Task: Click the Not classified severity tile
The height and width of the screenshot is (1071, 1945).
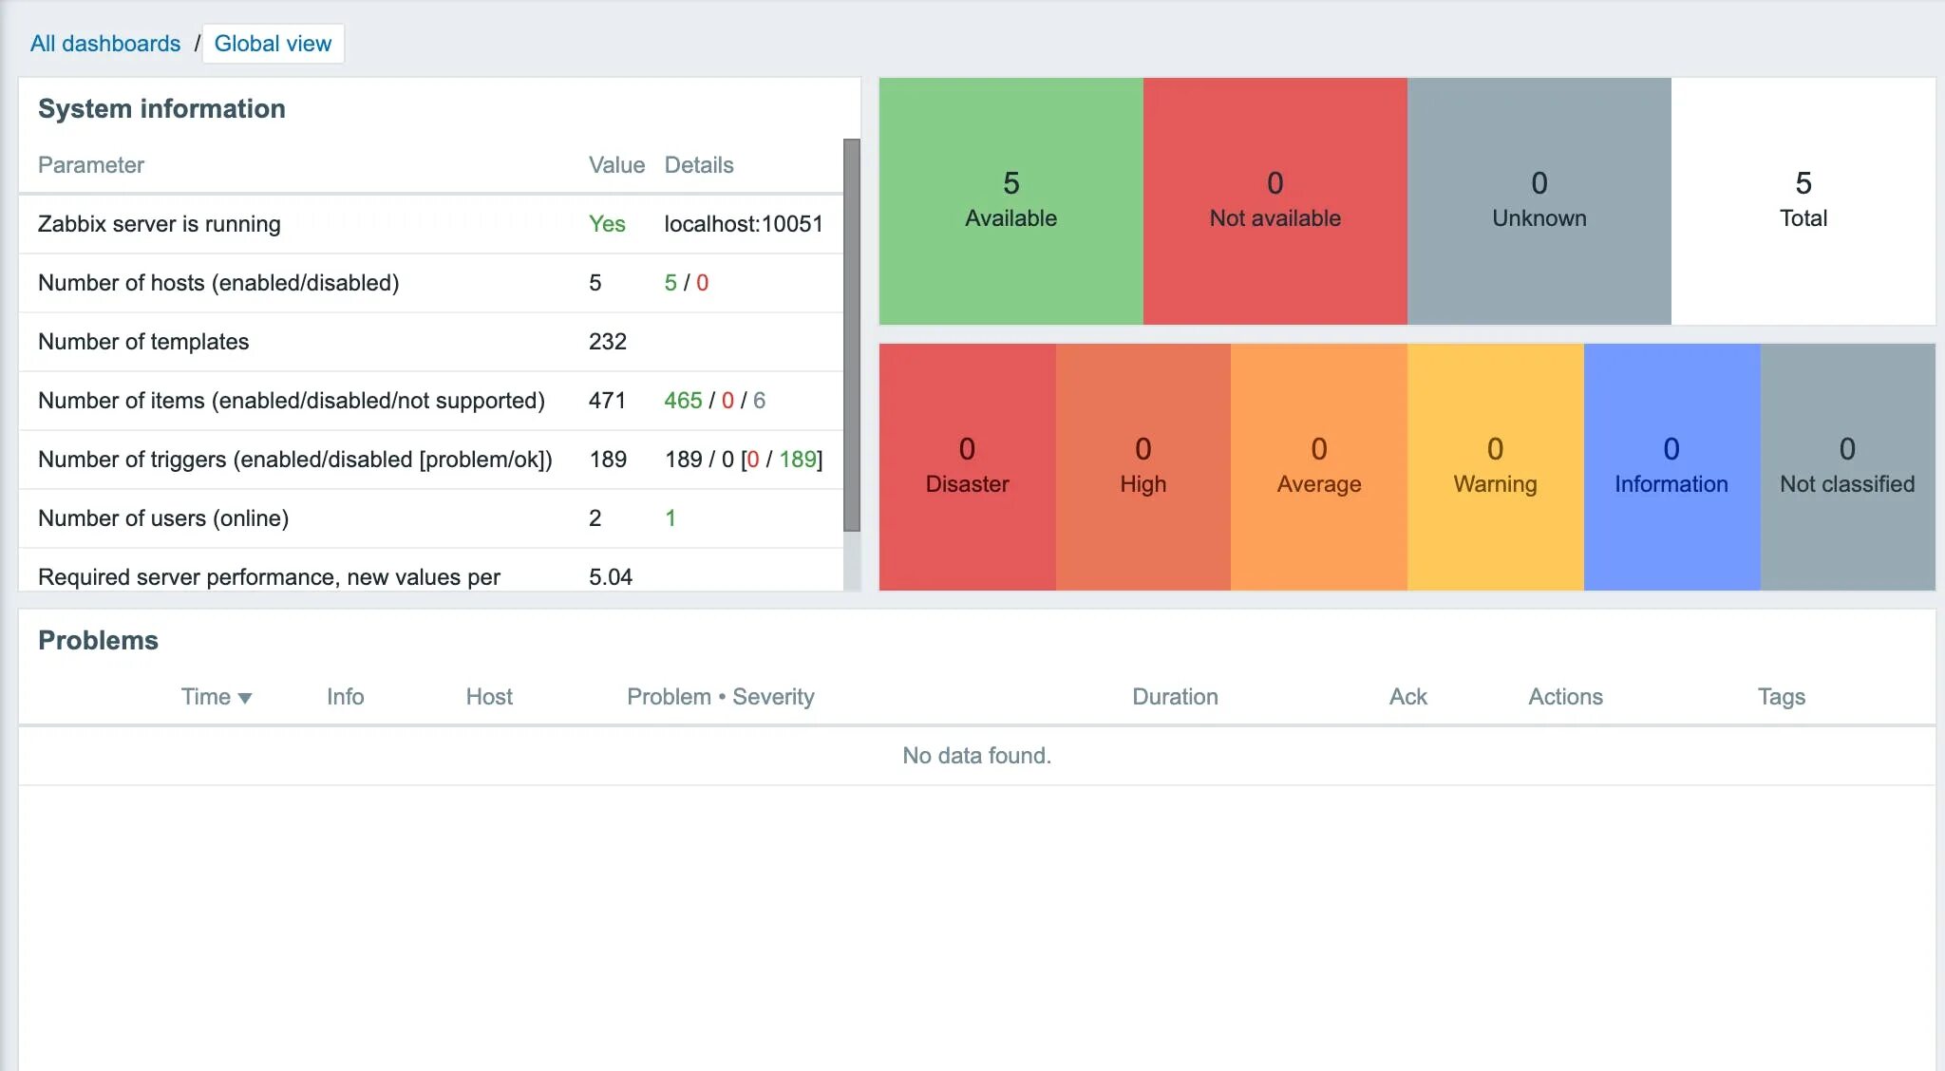Action: [1847, 466]
